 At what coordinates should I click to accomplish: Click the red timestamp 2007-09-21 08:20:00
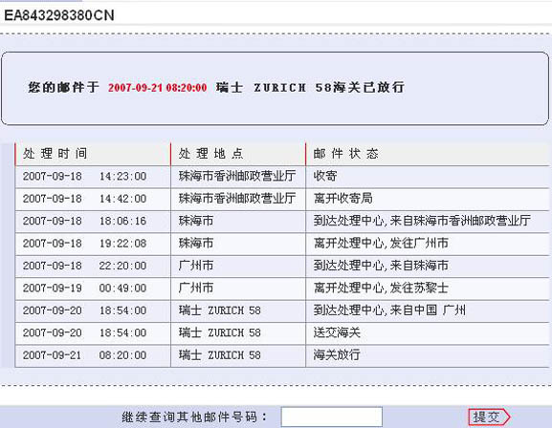tap(157, 88)
